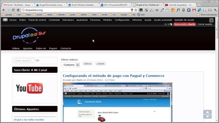Open the 'add' bookmarklet with the globe icon
219x123 pixels.
(x=141, y=15)
